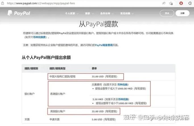Click 币种兑换 link in 3.50 HKD row
Viewport: 194px width, 126px height.
(x=123, y=99)
